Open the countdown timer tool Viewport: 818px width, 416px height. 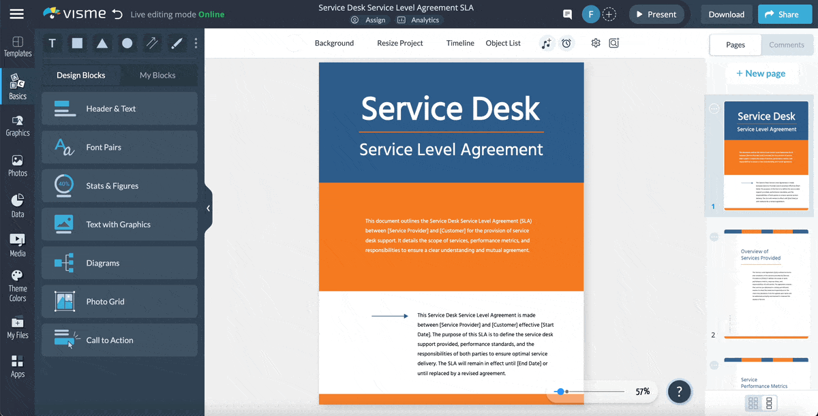point(566,43)
